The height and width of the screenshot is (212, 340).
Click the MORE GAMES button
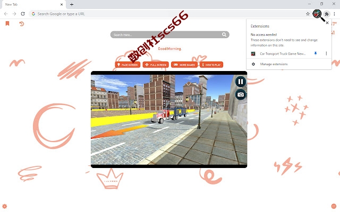[184, 65]
